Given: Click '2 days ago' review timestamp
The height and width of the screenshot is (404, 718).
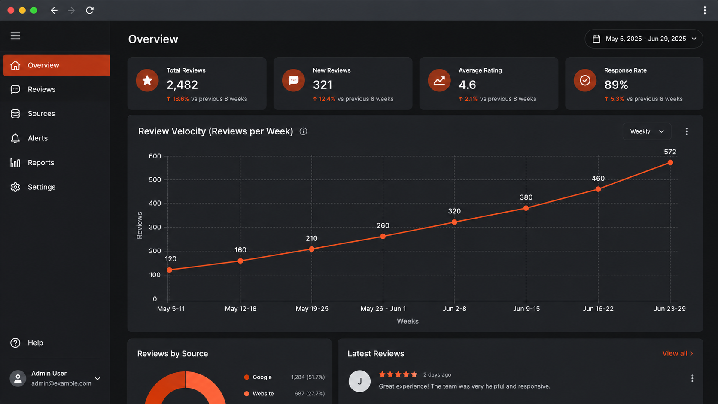Looking at the screenshot, I should coord(437,375).
